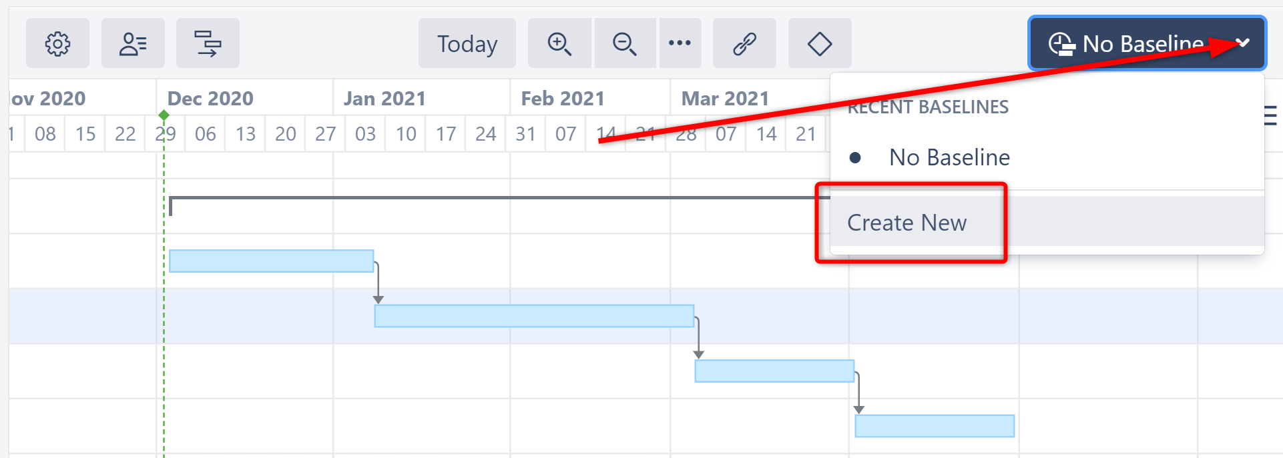This screenshot has height=458, width=1283.
Task: Open the more options ellipsis menu
Action: [x=680, y=43]
